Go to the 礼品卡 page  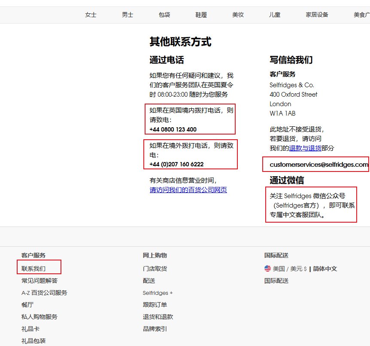click(x=30, y=329)
